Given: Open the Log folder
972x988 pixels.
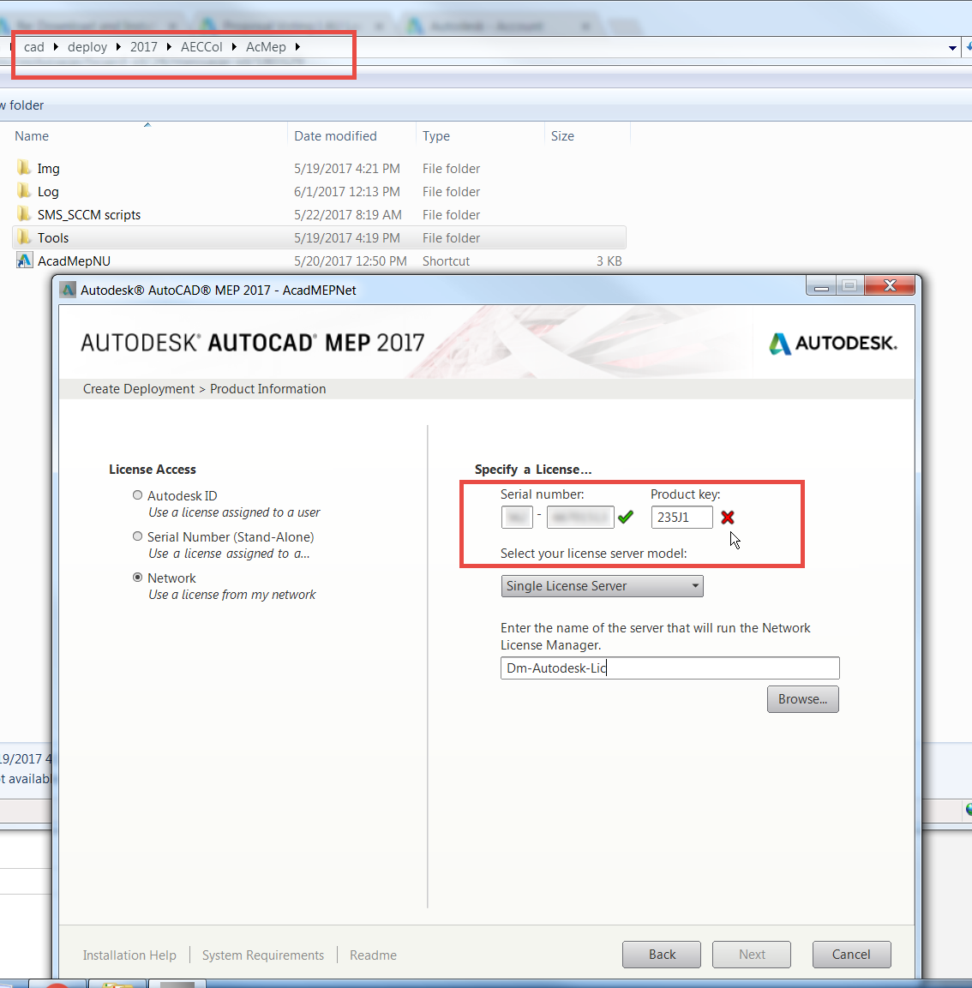Looking at the screenshot, I should 48,191.
